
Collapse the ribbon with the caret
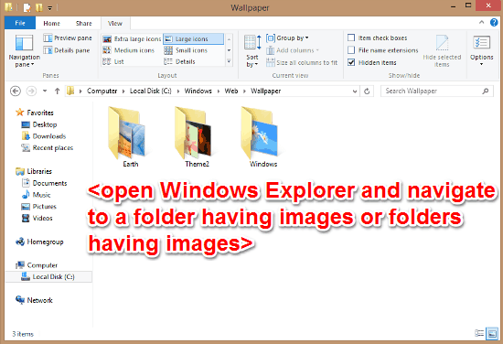point(481,22)
